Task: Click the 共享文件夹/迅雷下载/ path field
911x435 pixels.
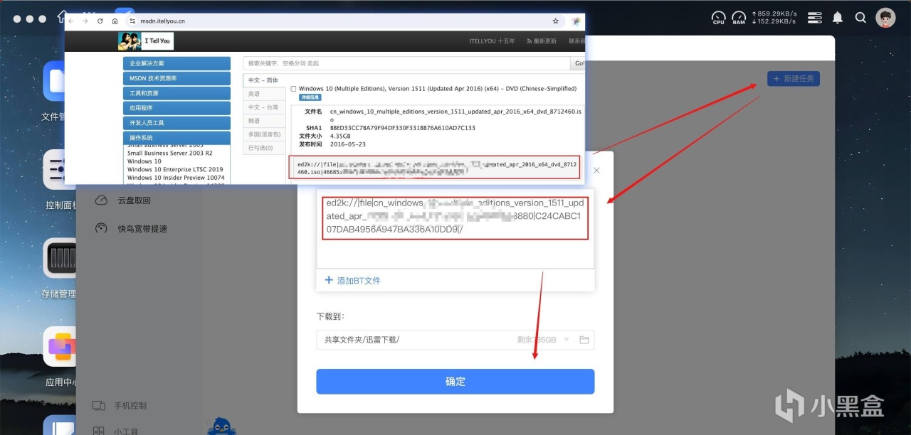Action: tap(455, 340)
